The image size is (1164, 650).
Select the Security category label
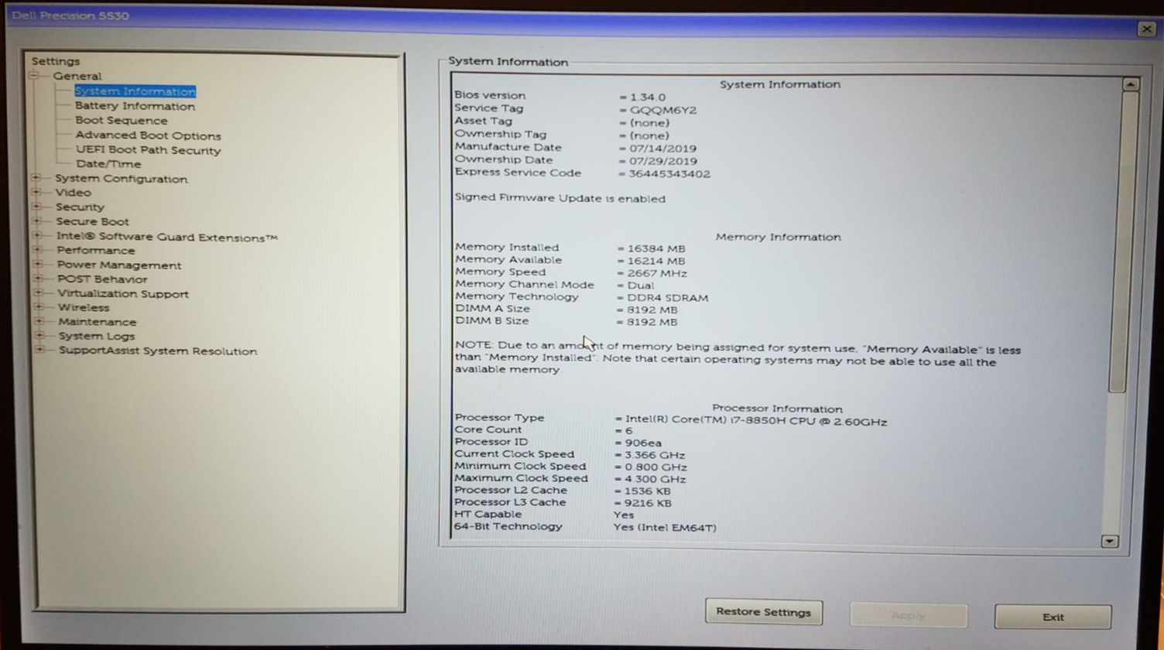click(x=79, y=207)
